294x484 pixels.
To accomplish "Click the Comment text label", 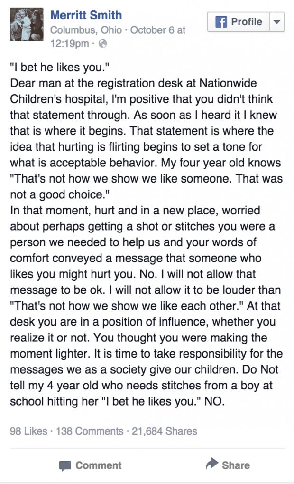I will click(x=99, y=465).
